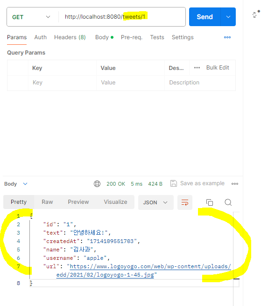
Task: Click Bulk Edit link
Action: [218, 68]
